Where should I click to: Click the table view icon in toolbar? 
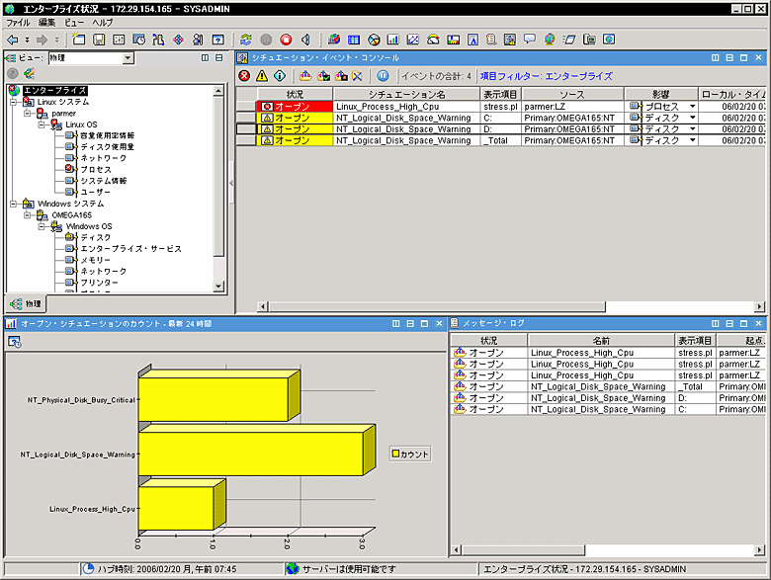click(353, 40)
